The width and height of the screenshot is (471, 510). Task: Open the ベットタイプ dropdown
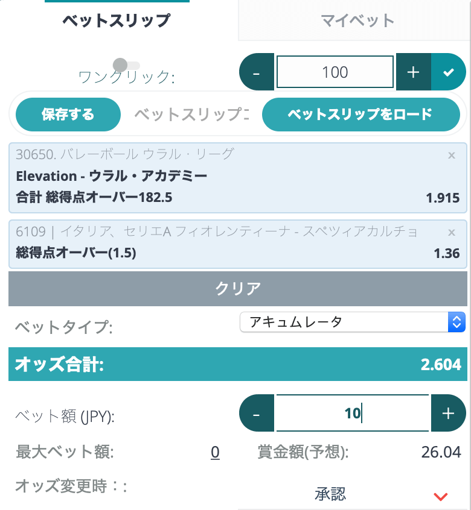(x=352, y=322)
